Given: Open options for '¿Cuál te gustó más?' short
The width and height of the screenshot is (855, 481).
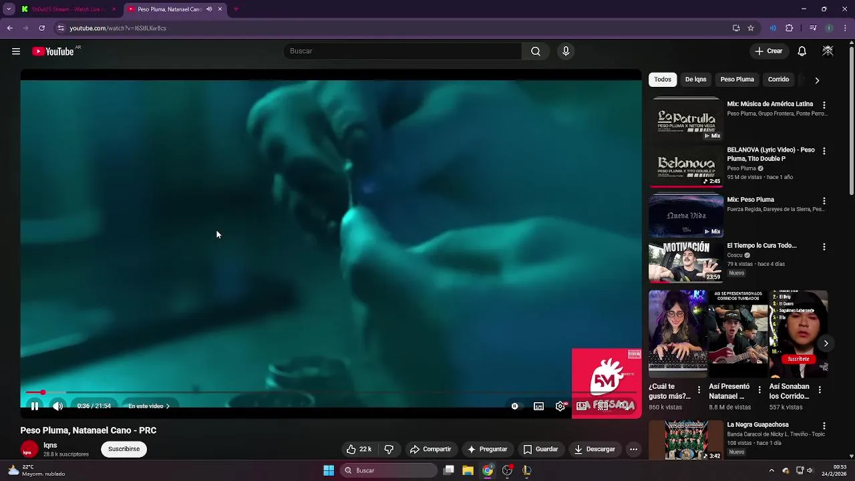Looking at the screenshot, I should pyautogui.click(x=699, y=390).
